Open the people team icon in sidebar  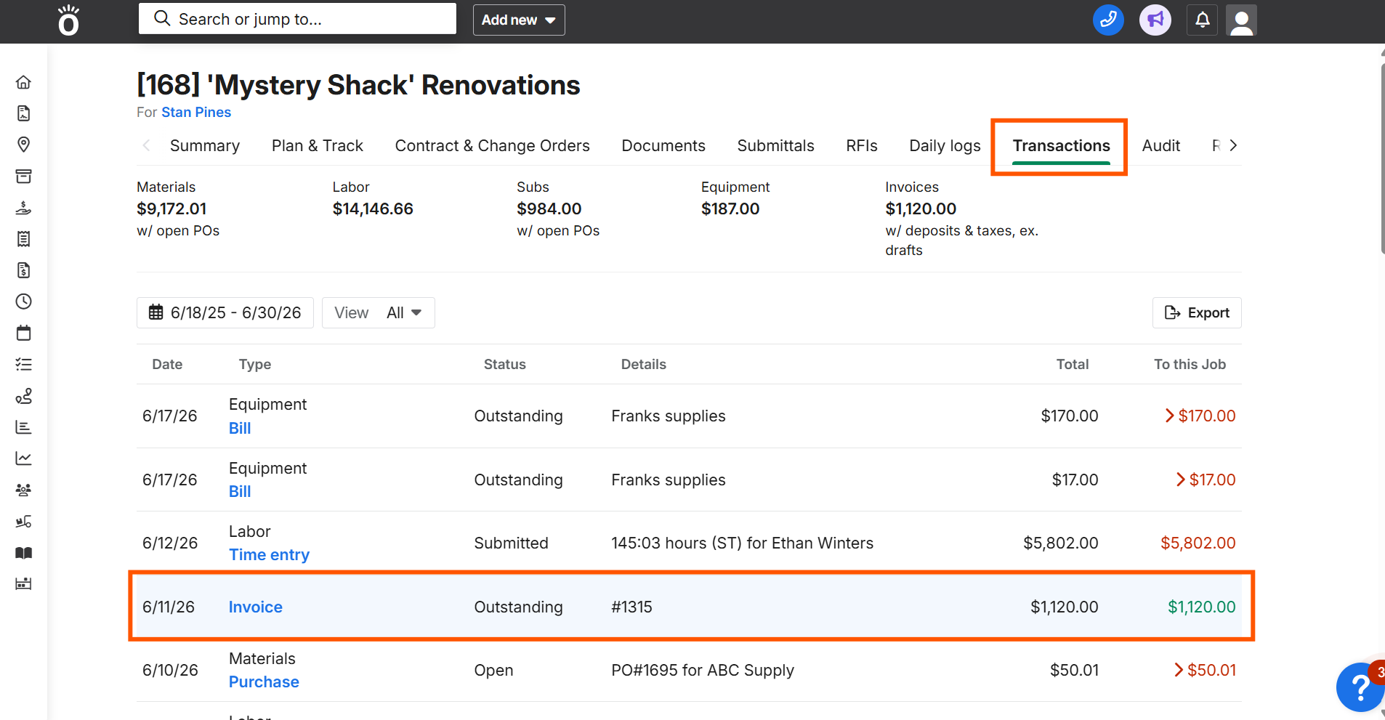click(23, 490)
